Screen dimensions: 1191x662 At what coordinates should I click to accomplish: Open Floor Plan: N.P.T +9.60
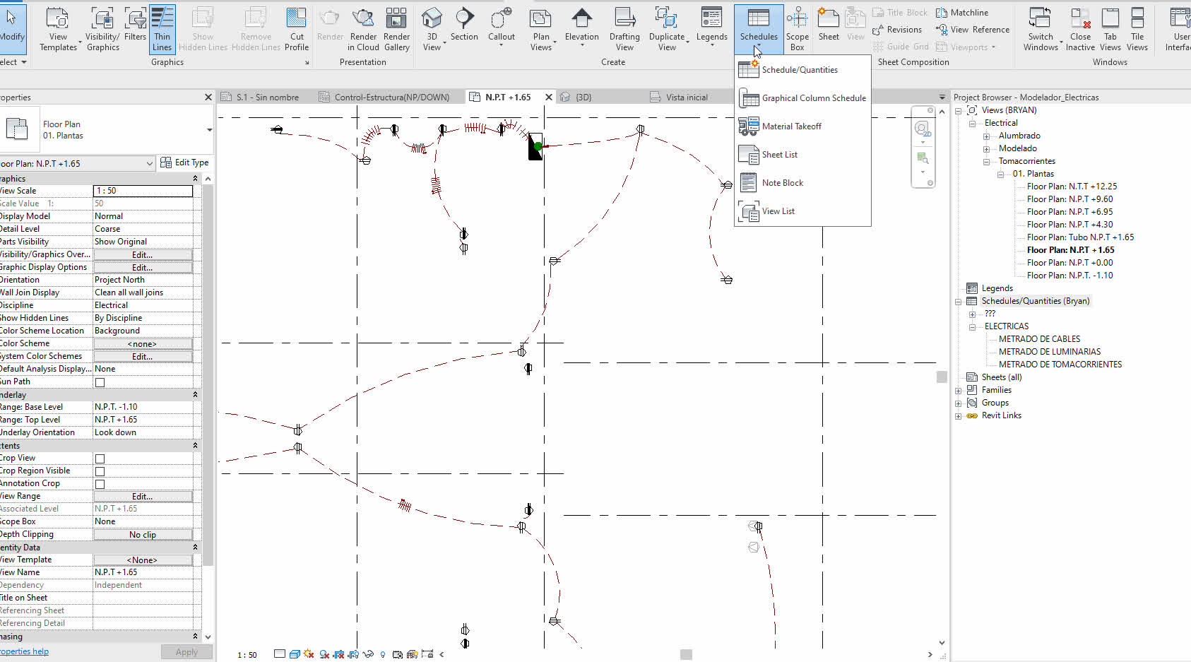click(1069, 199)
